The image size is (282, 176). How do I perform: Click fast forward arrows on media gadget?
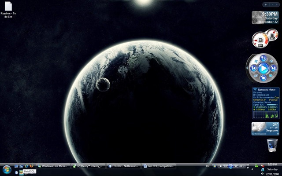pos(271,61)
